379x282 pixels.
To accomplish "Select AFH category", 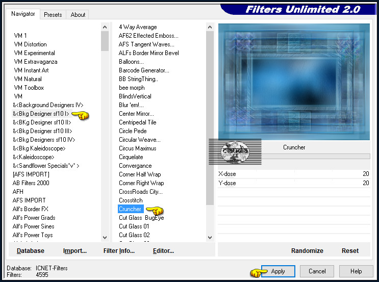I will click(18, 192).
